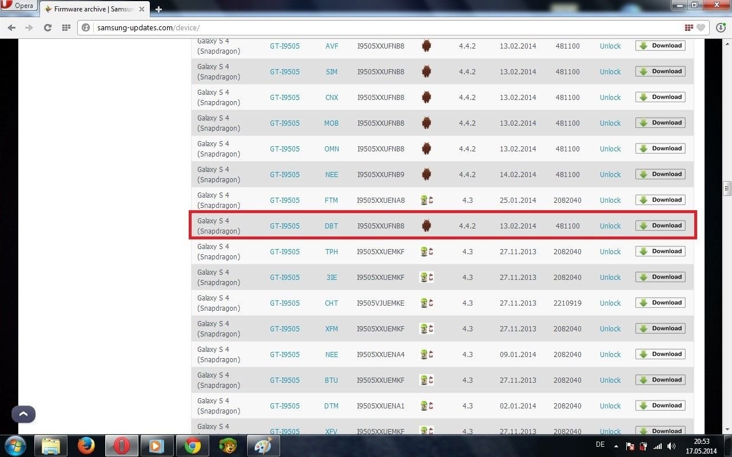Go forward with the browser forward arrow
The image size is (732, 457).
coord(29,27)
